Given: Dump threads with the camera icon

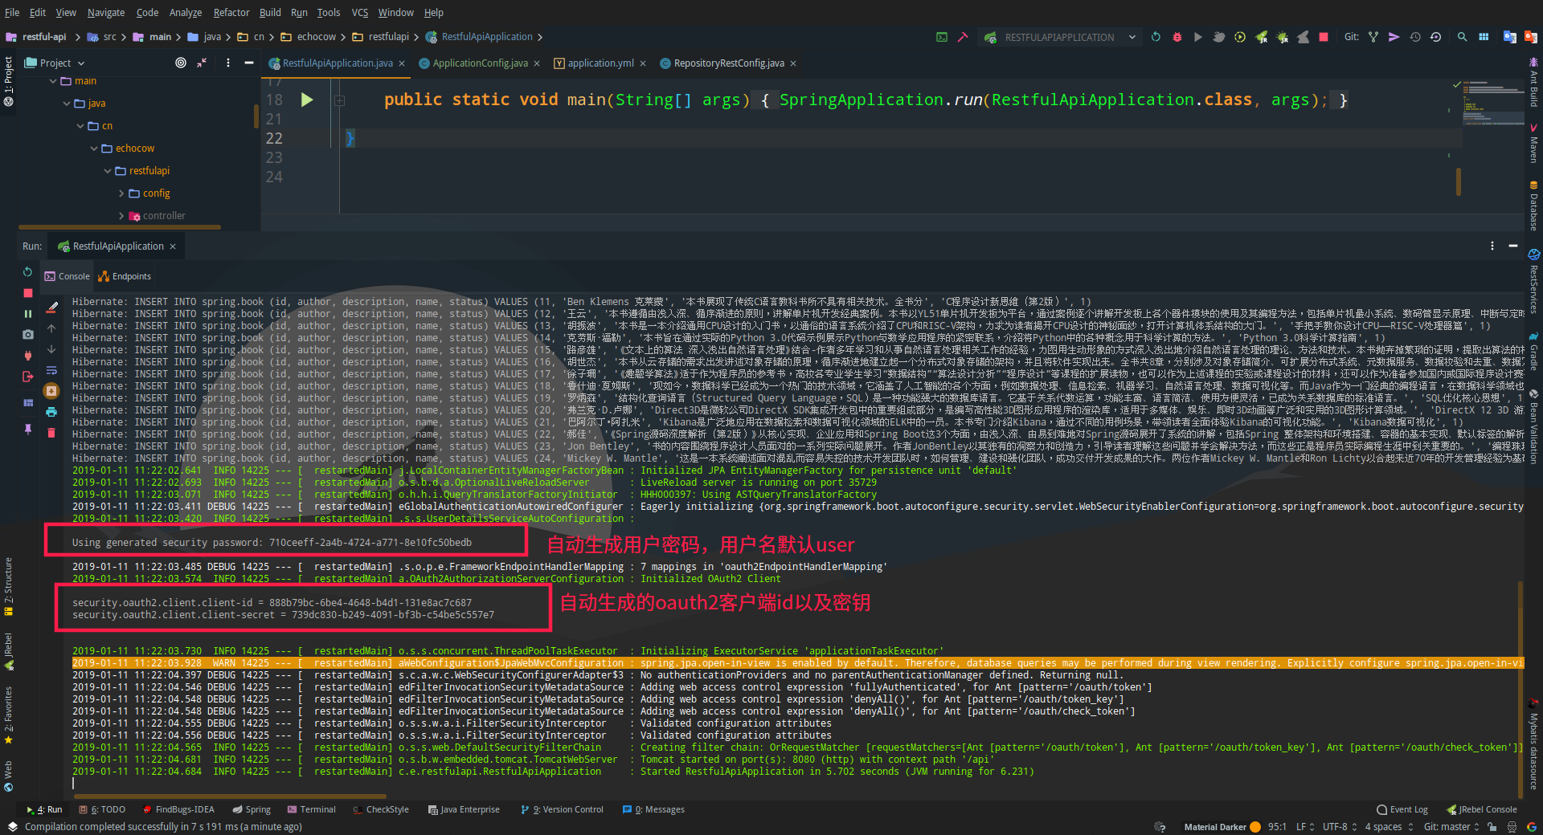Looking at the screenshot, I should [27, 335].
